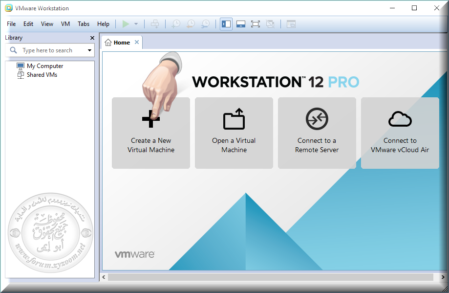Image resolution: width=449 pixels, height=293 pixels.
Task: Click the open folder arrow icon
Action: coord(234,119)
